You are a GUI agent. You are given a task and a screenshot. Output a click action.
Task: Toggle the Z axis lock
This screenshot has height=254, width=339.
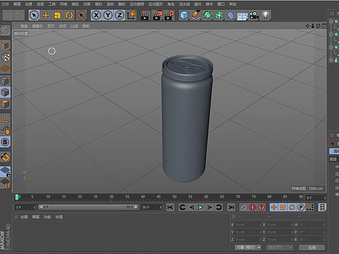tap(119, 15)
